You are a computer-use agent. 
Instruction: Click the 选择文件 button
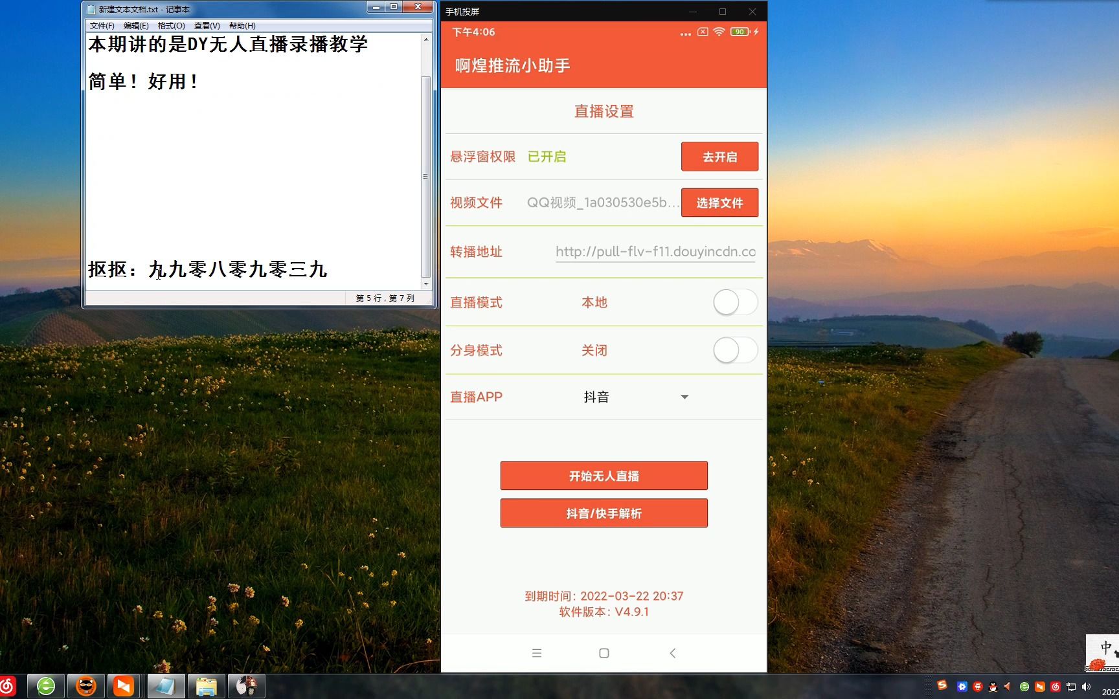click(719, 203)
